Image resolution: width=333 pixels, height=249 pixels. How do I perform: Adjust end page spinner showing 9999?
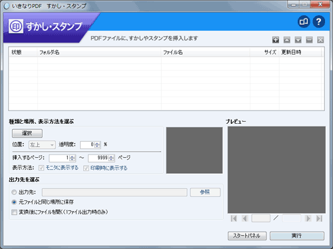click(111, 158)
